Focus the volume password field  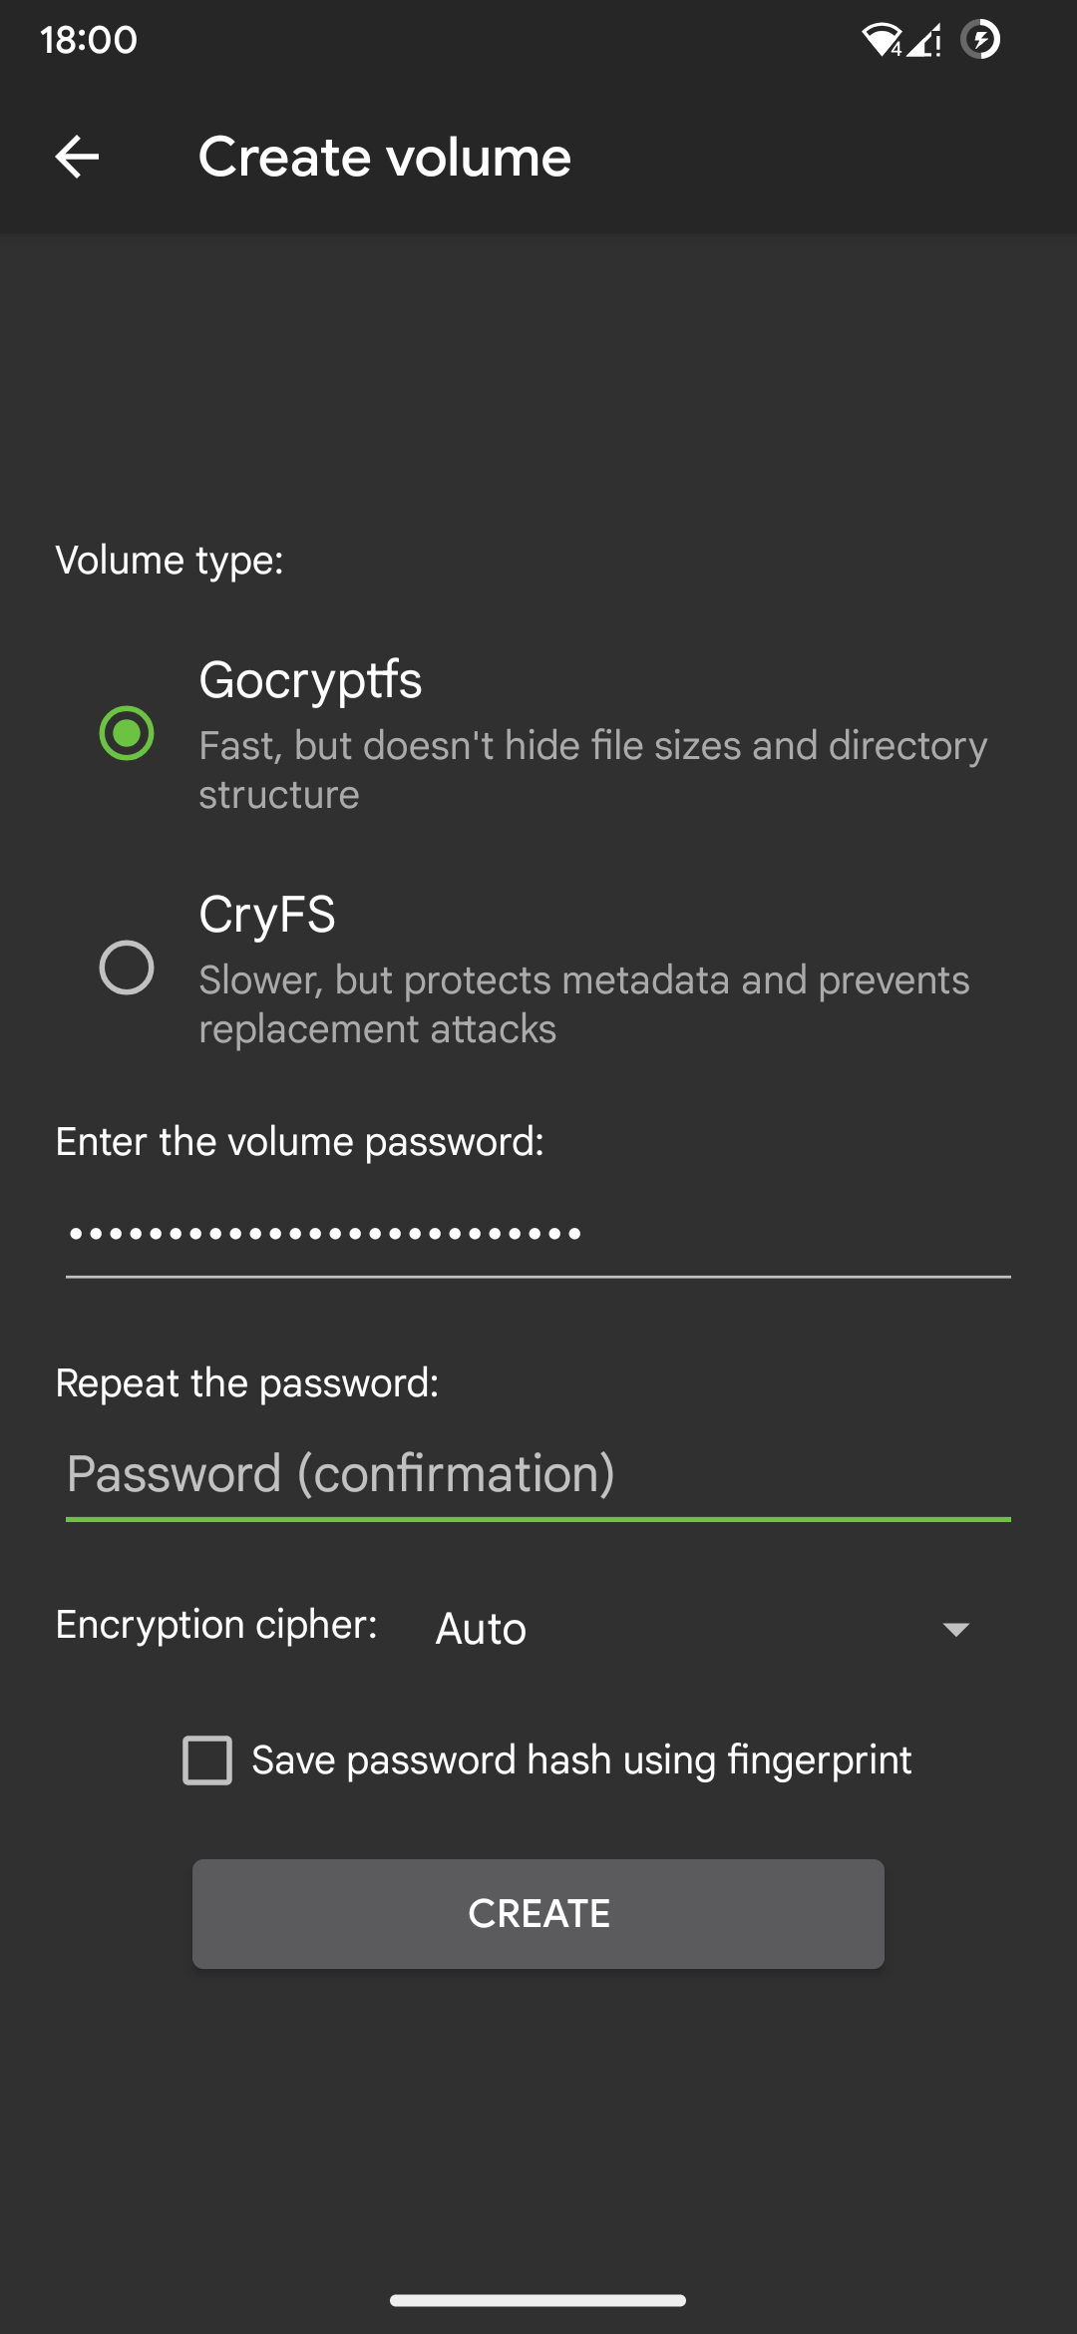538,1235
